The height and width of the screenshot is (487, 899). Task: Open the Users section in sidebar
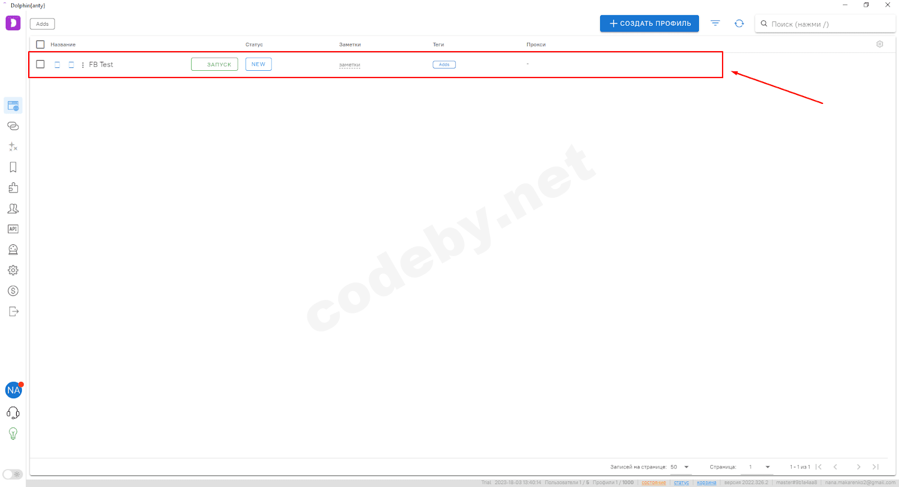tap(13, 208)
